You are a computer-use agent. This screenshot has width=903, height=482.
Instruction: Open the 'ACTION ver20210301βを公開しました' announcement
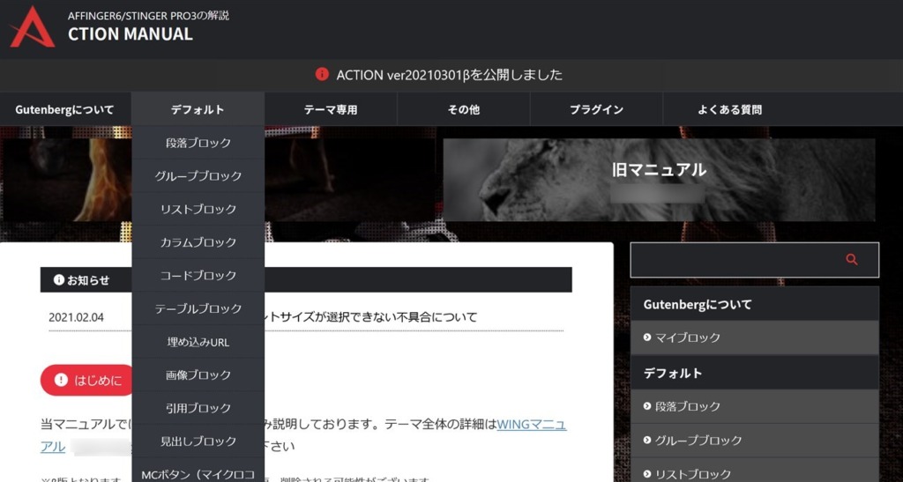point(449,75)
